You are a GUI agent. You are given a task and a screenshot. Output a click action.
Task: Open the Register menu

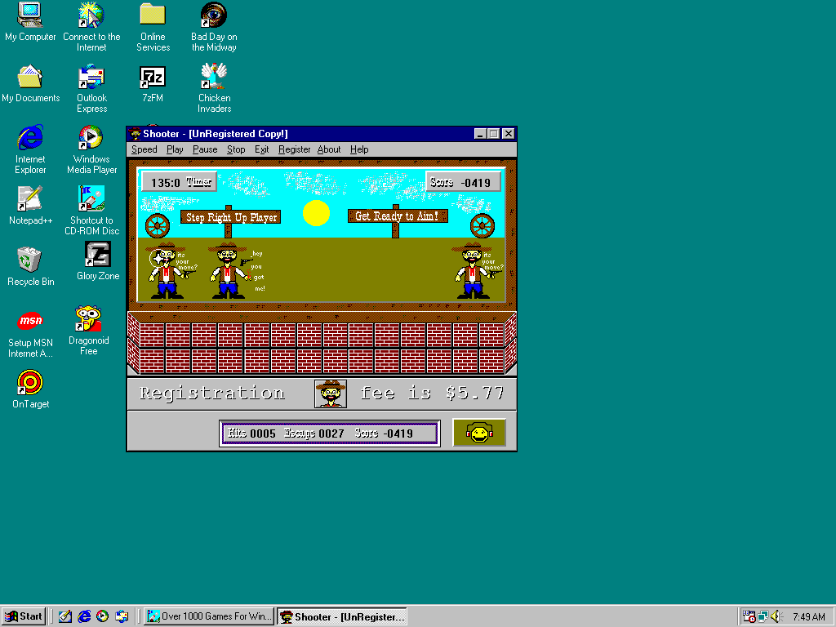pyautogui.click(x=294, y=149)
